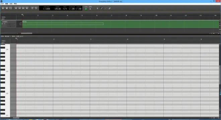Stop playback with the Stop button

pos(7,8)
